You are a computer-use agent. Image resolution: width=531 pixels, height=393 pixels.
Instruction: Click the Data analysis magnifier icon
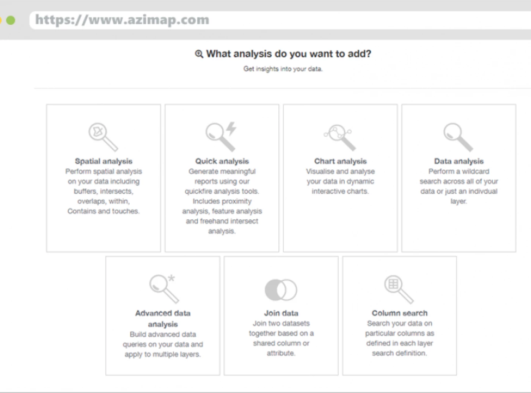[x=458, y=137]
